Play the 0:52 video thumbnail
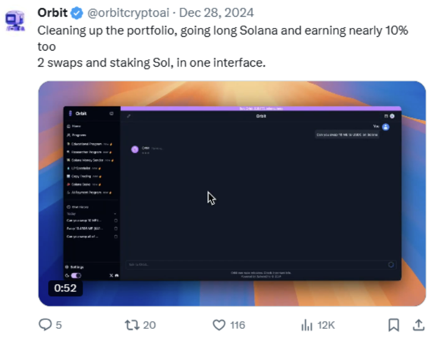The width and height of the screenshot is (437, 339). click(x=232, y=193)
